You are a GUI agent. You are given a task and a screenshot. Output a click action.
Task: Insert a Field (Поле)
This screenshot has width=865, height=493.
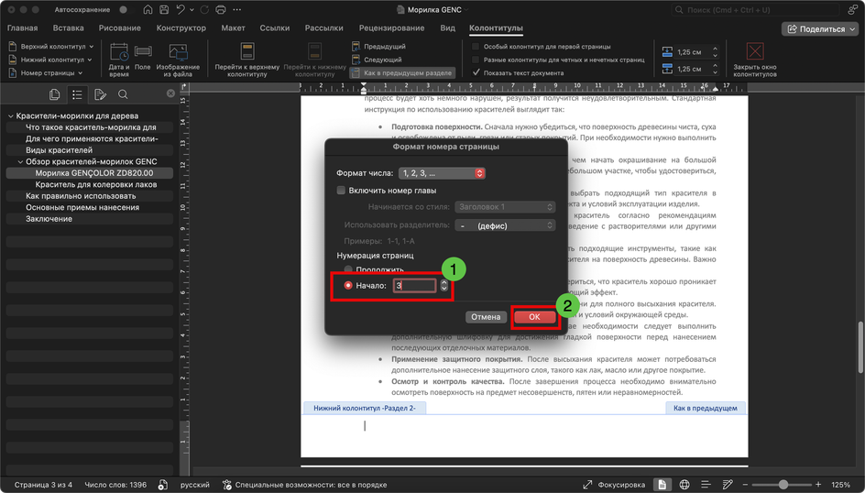click(142, 58)
